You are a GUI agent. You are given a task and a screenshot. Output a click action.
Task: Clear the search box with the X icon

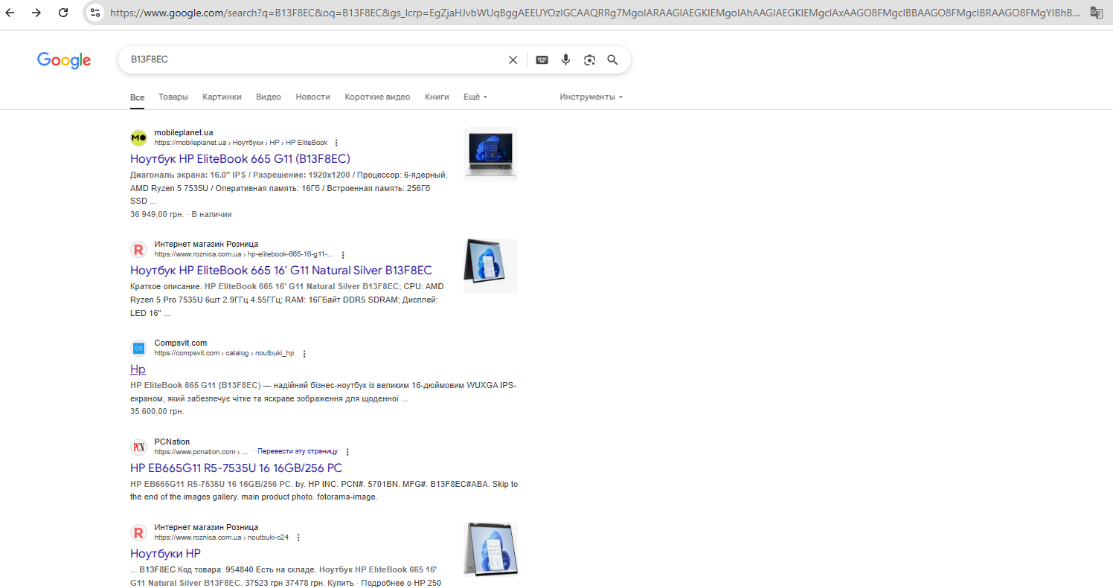tap(513, 60)
